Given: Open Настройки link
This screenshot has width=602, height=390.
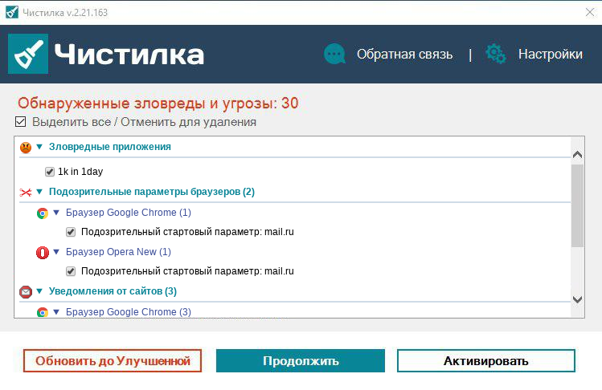Looking at the screenshot, I should (551, 54).
